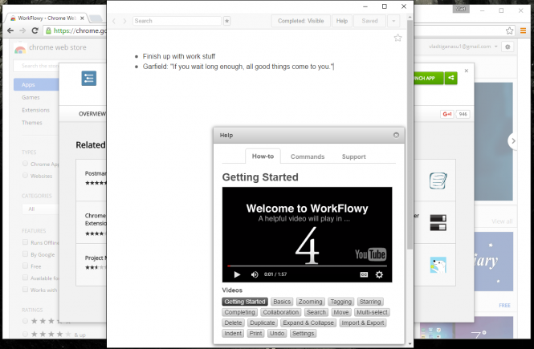The image size is (534, 349).
Task: Select Apps in Web Store sidebar
Action: tap(36, 85)
